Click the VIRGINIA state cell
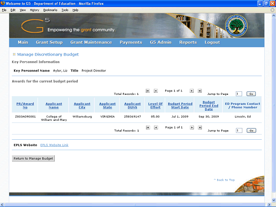The width and height of the screenshot is (276, 207). [107, 116]
